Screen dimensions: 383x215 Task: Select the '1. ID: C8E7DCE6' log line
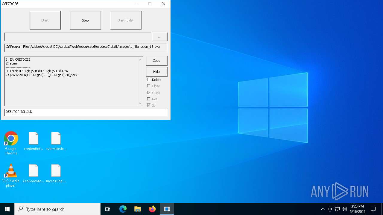pyautogui.click(x=18, y=59)
